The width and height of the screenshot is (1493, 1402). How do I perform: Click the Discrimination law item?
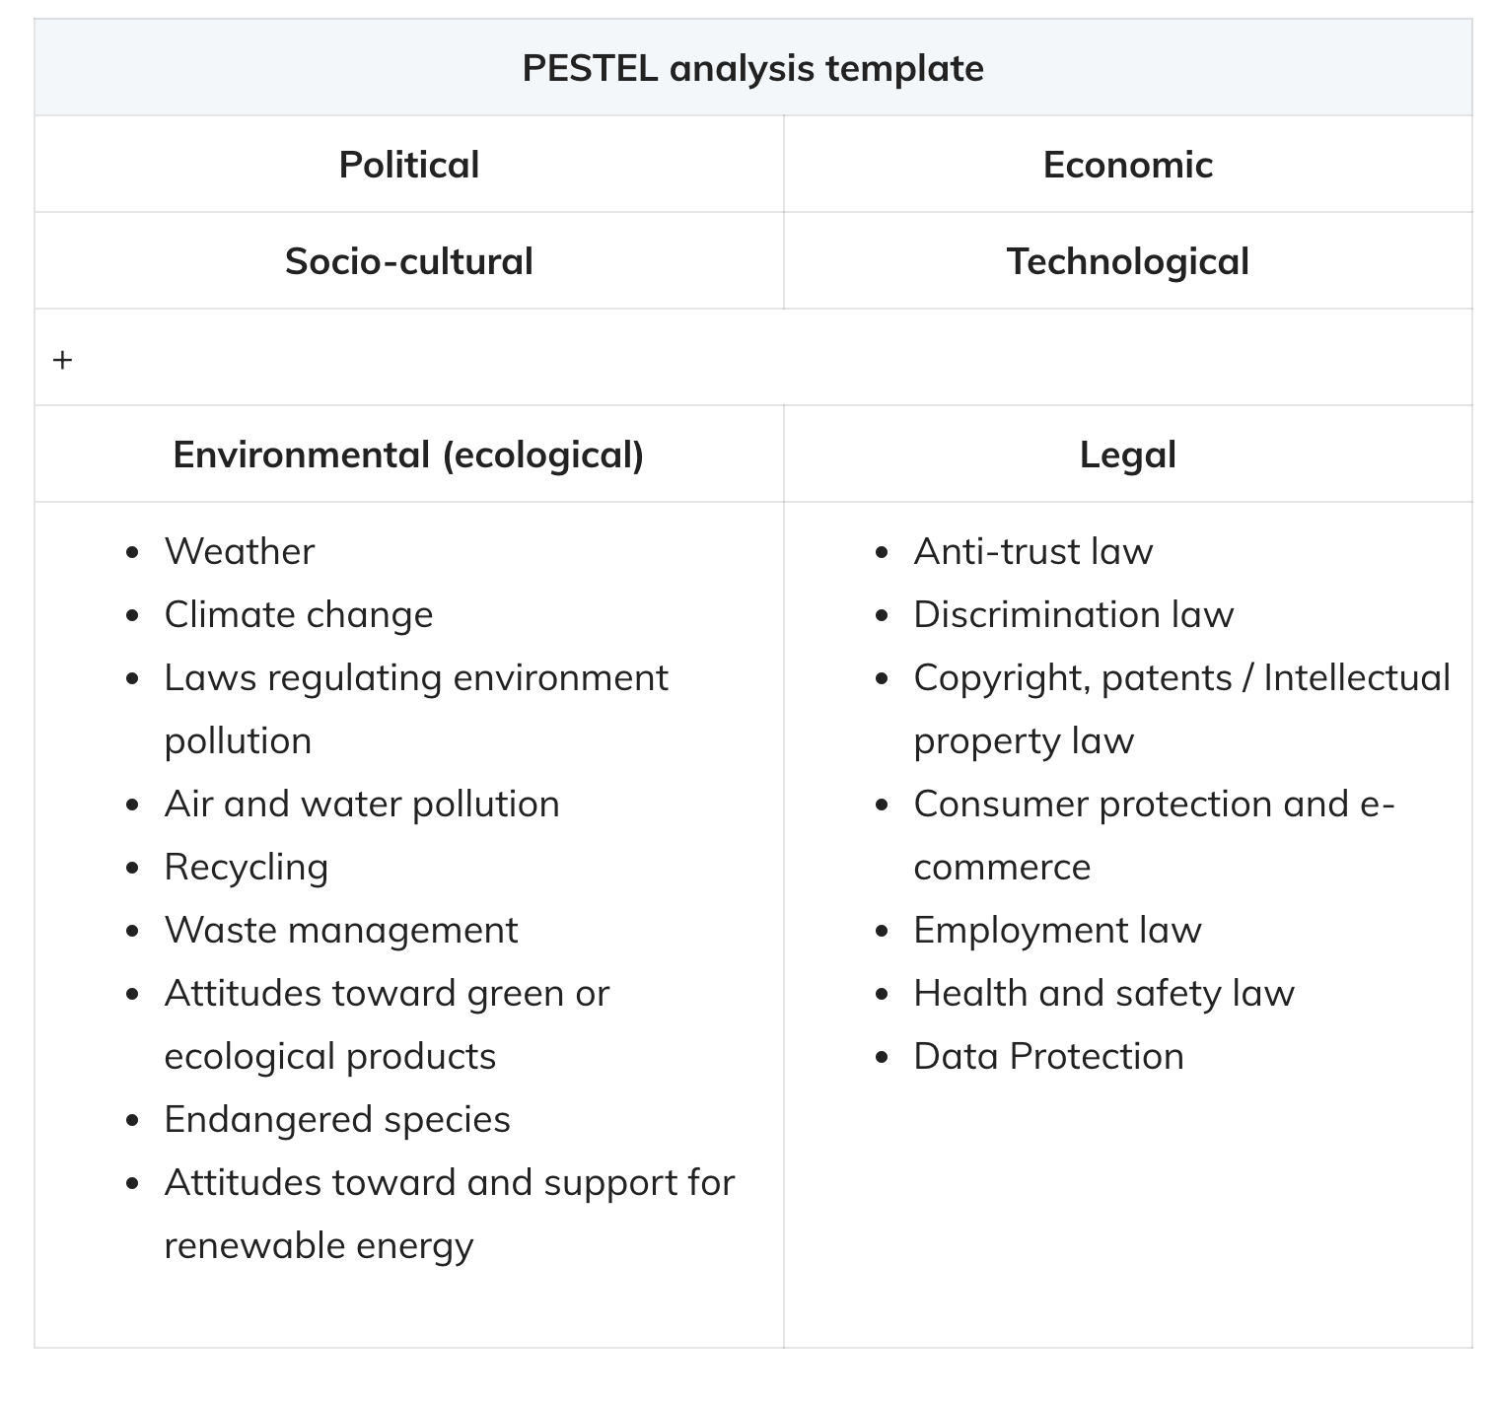click(1074, 614)
